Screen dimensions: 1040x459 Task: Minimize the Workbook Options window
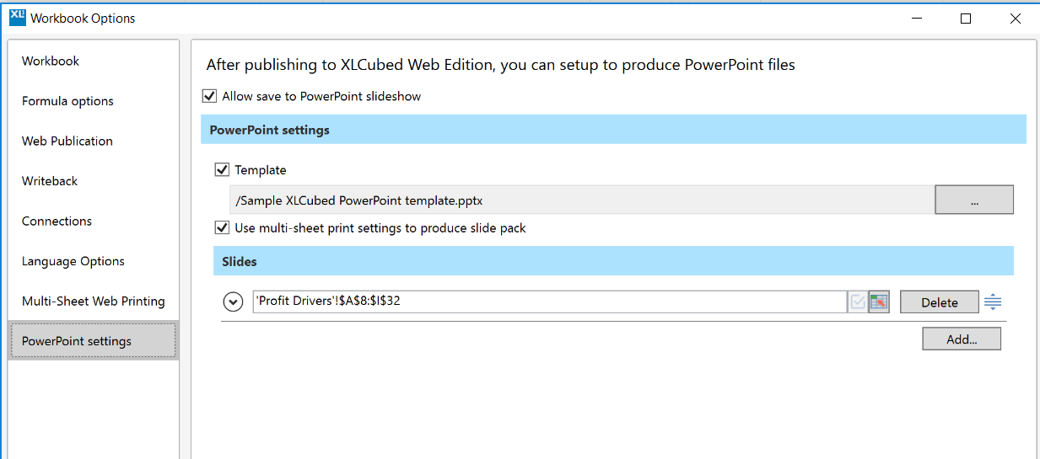(917, 19)
